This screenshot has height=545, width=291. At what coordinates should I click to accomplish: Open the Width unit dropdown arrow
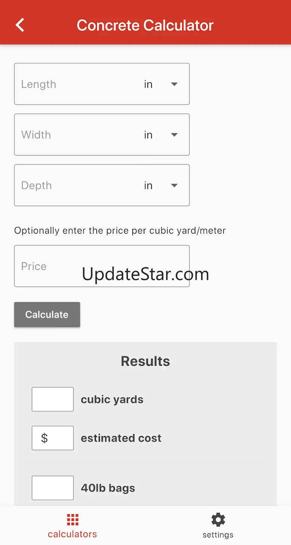click(x=174, y=135)
